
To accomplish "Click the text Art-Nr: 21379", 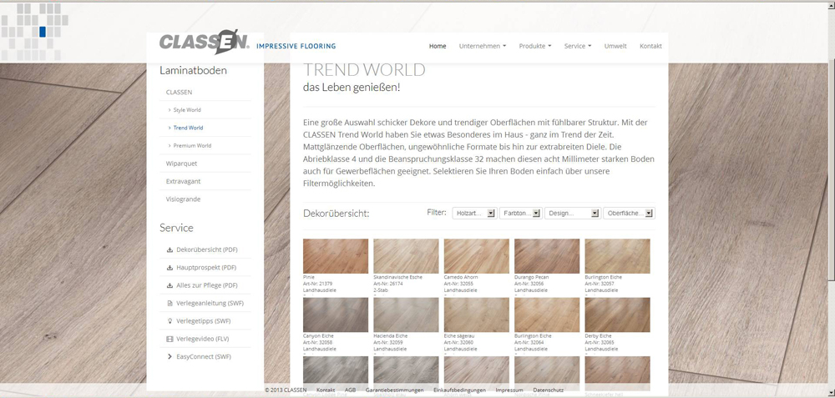I will 317,285.
